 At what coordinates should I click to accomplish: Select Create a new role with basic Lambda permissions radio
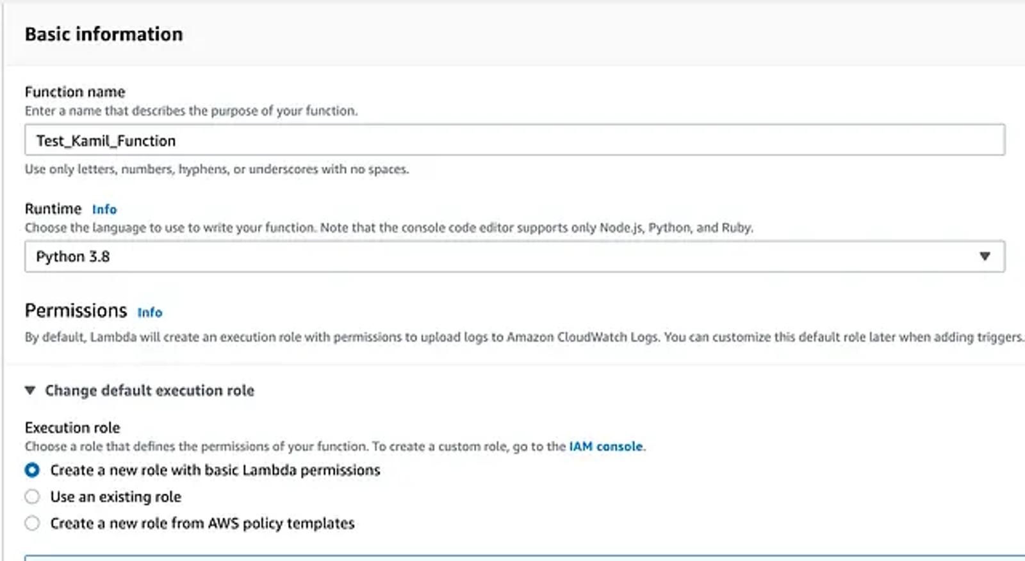pyautogui.click(x=32, y=470)
